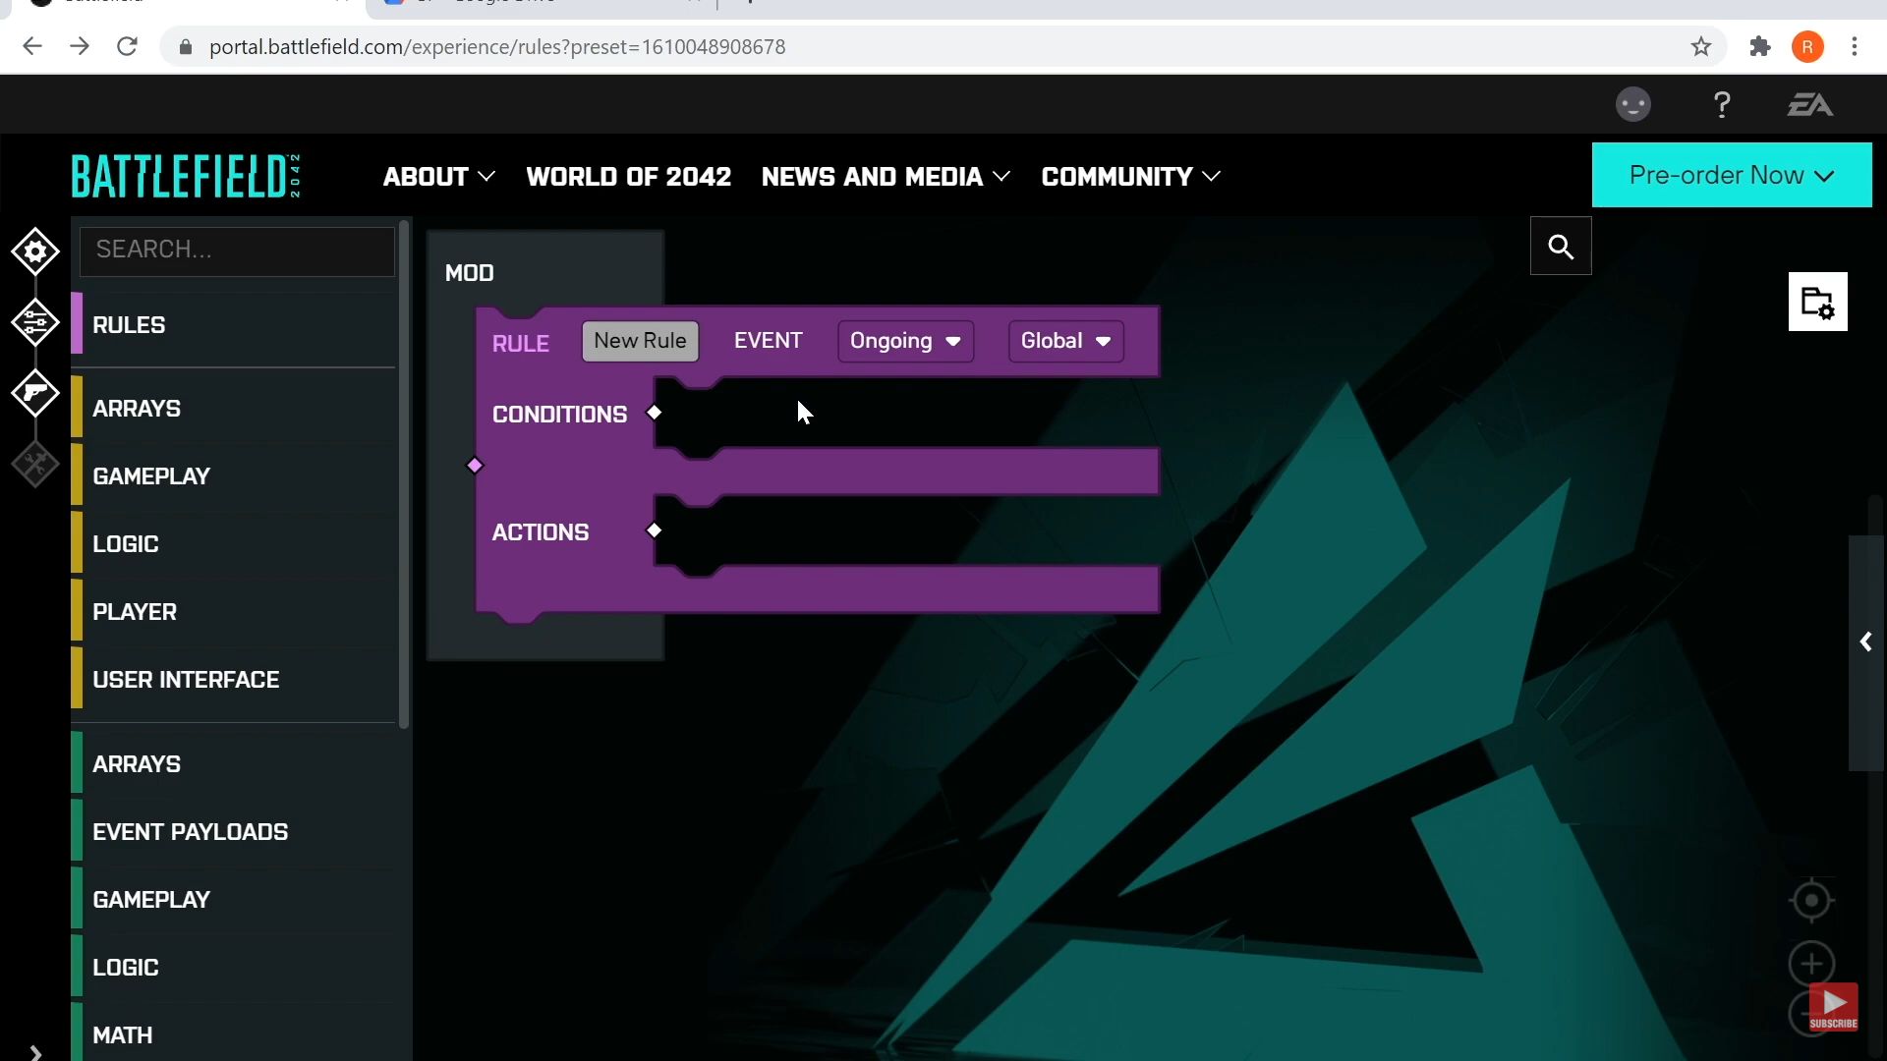
Task: Click the core settings gear diamond icon
Action: (x=35, y=251)
